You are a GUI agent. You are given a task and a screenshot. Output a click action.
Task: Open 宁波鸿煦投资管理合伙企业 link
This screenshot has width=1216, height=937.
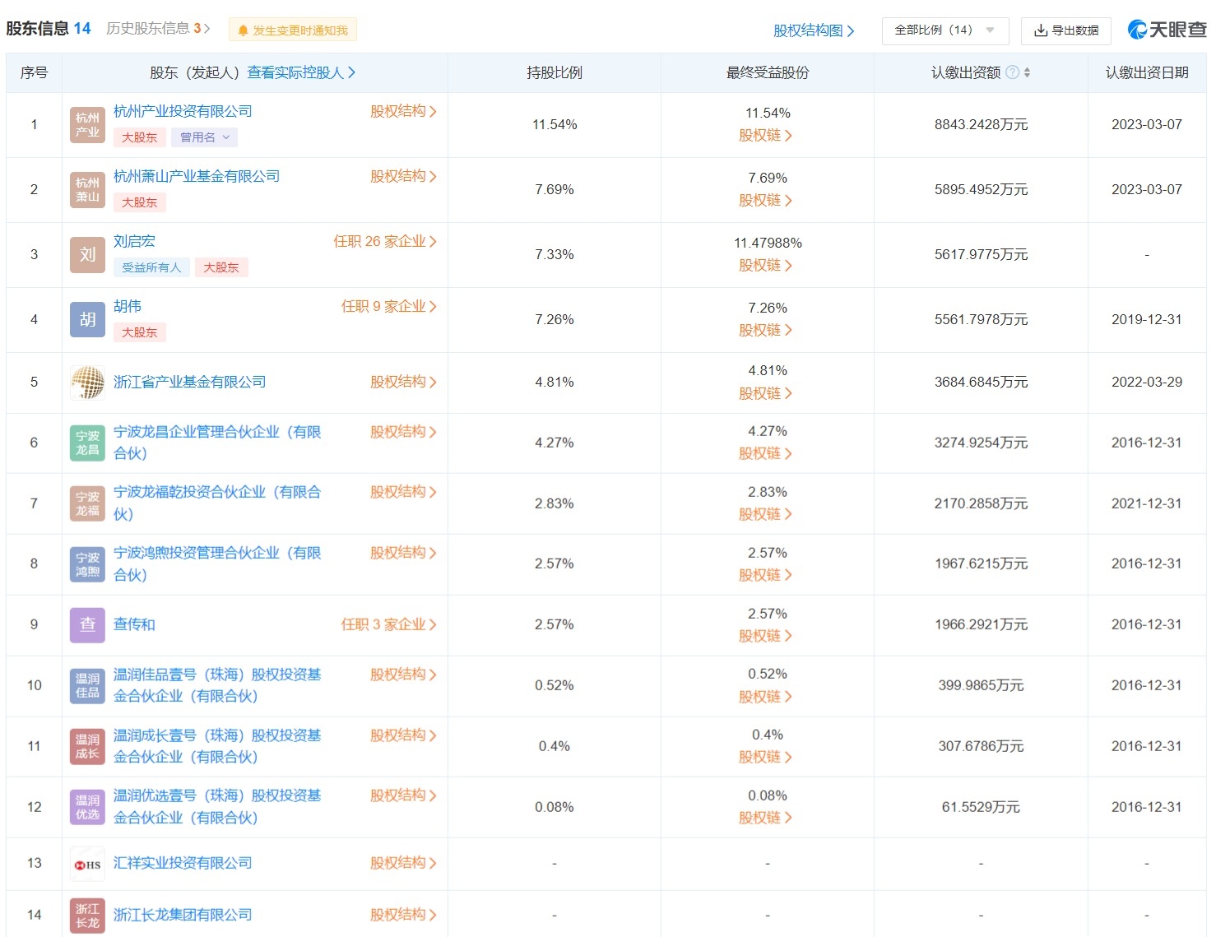(217, 564)
